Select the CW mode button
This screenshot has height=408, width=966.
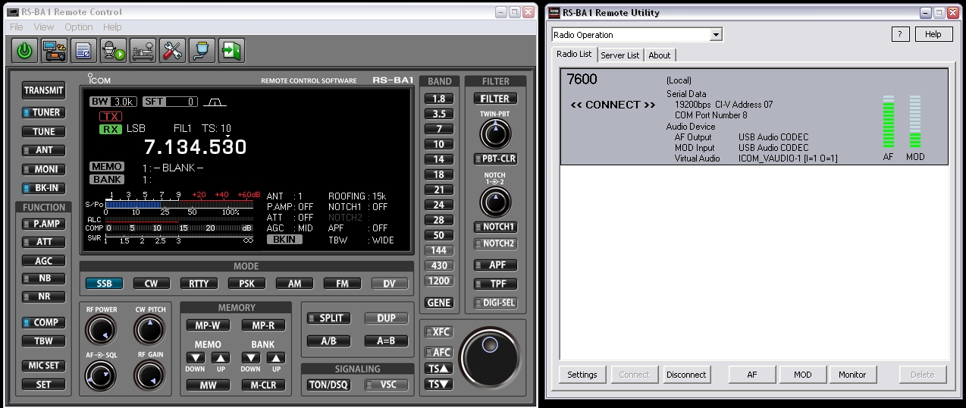click(x=151, y=284)
